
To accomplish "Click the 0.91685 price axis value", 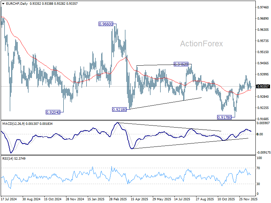I will [263, 119].
